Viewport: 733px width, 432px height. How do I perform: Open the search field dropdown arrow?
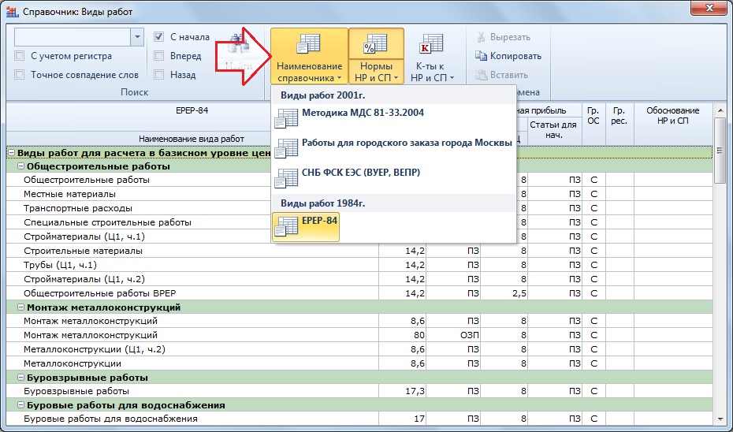pyautogui.click(x=137, y=37)
